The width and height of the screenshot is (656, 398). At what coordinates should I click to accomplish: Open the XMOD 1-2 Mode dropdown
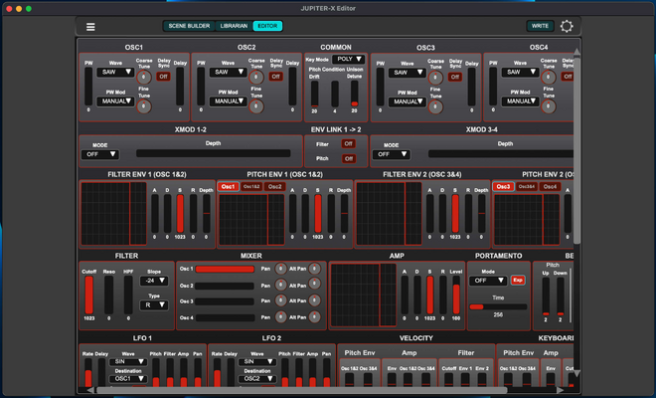100,154
